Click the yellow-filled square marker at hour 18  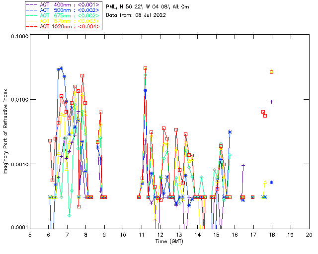point(271,72)
